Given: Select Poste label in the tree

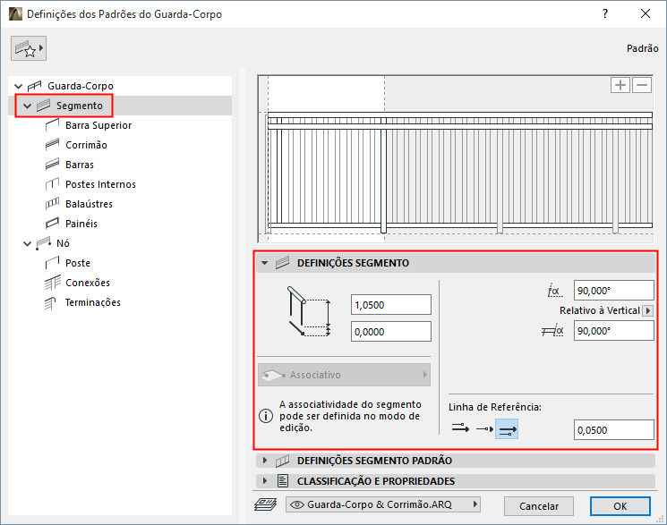Looking at the screenshot, I should [x=78, y=263].
